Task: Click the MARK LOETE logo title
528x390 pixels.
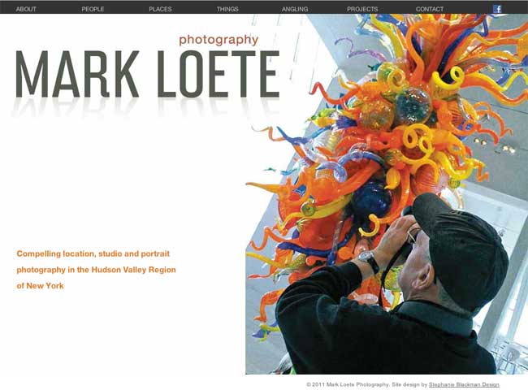Action: (x=148, y=74)
